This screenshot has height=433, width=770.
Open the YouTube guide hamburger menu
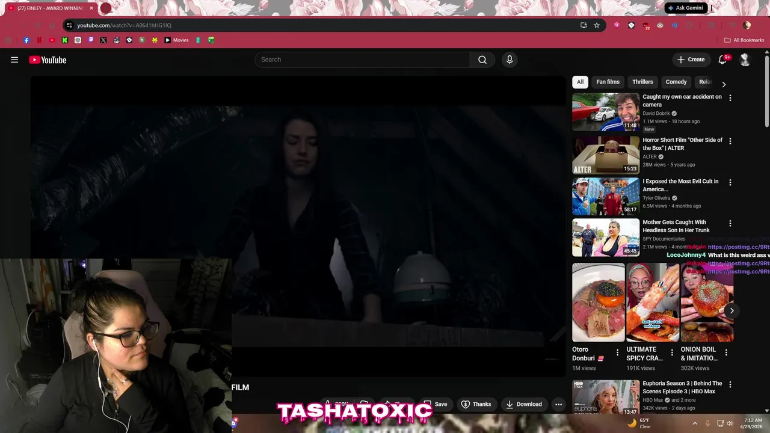click(x=14, y=60)
